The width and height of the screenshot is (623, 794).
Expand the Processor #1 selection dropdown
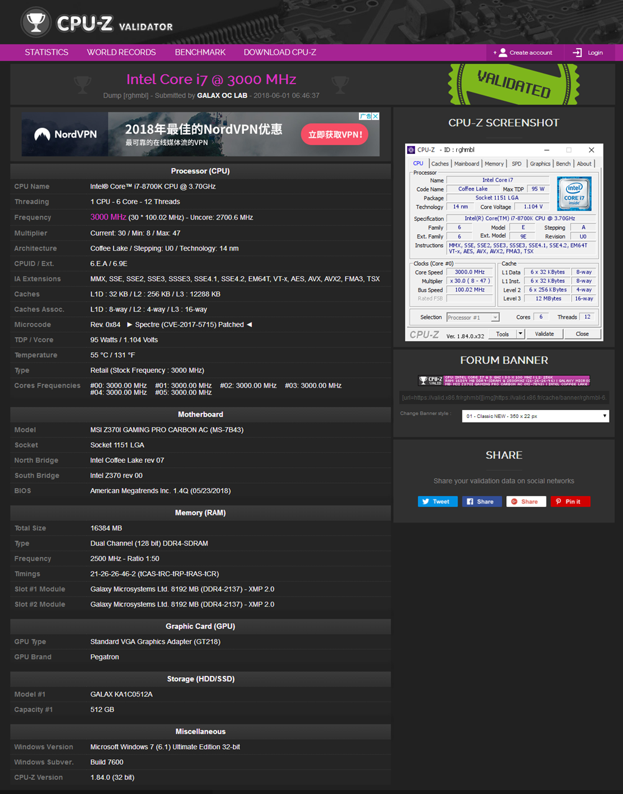[x=473, y=317]
